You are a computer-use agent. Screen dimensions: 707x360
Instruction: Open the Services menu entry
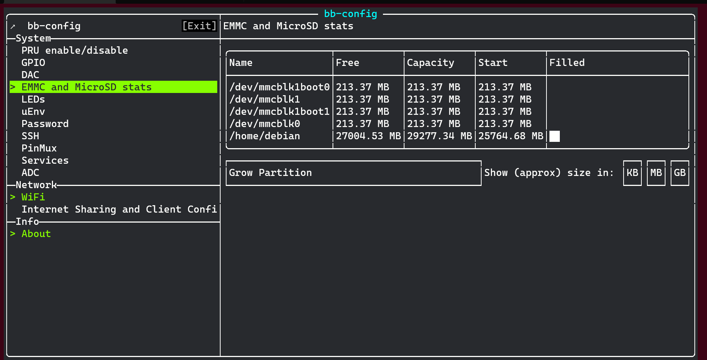[x=45, y=160]
